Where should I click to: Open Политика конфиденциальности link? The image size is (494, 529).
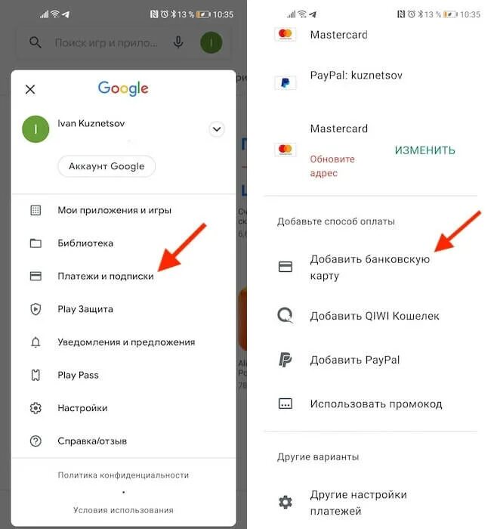123,475
